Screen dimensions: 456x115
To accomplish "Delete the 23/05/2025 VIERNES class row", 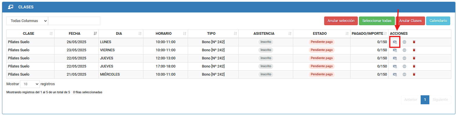I will pyautogui.click(x=414, y=50).
